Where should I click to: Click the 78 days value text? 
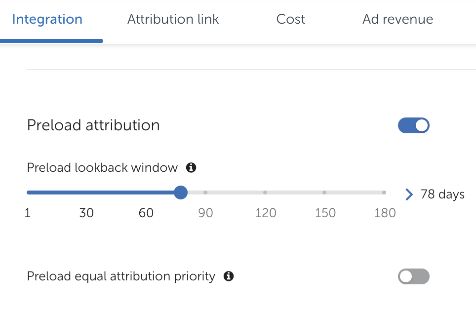tap(442, 194)
